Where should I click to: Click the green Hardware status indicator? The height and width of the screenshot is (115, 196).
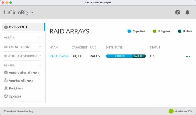point(171,111)
